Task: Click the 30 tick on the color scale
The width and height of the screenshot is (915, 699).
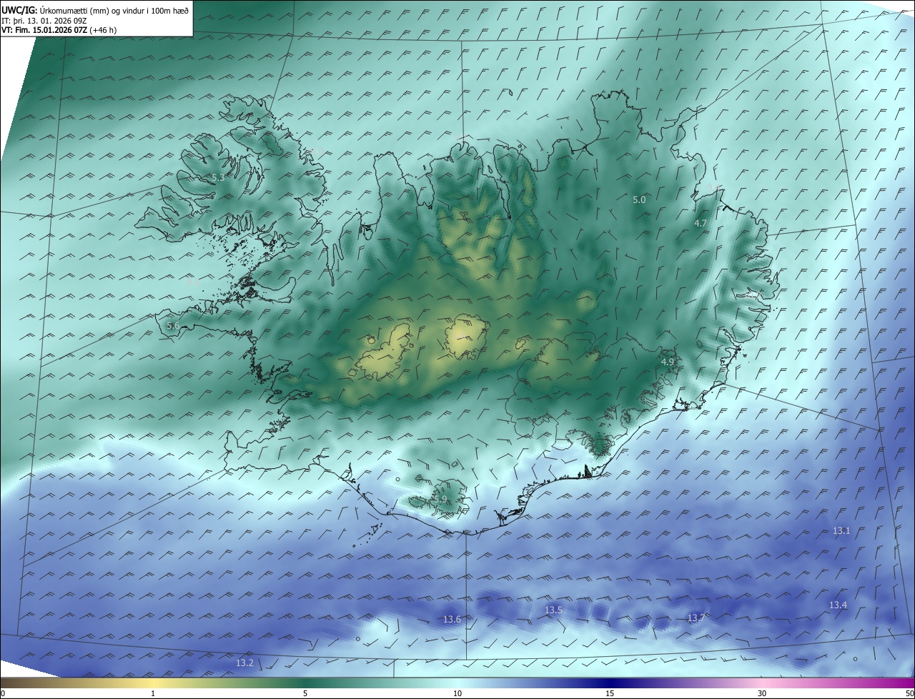Action: point(762,694)
